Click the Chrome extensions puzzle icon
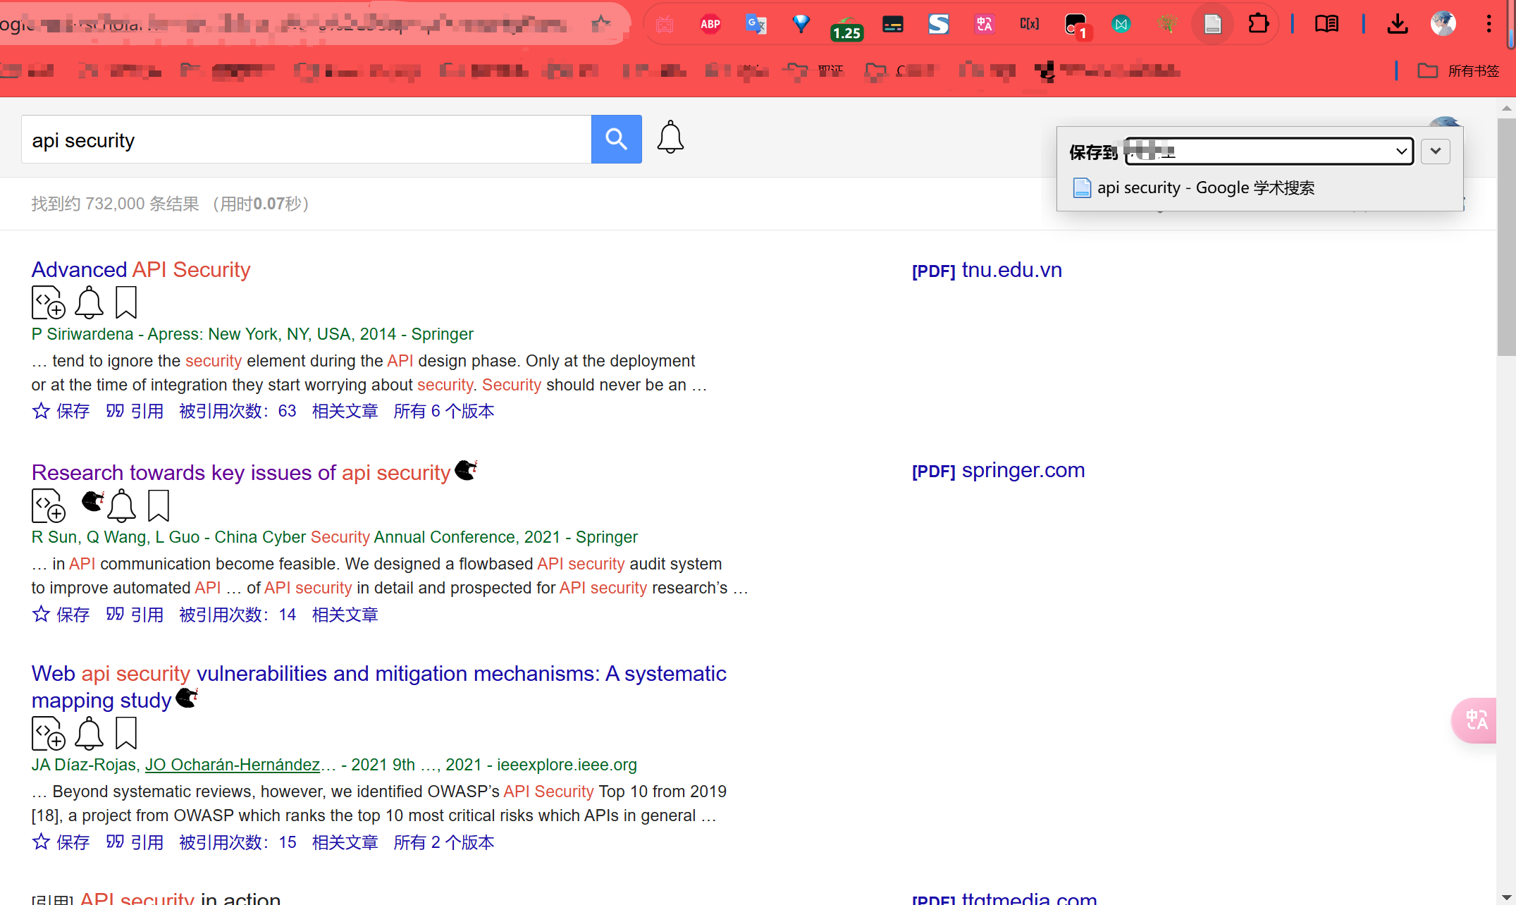Screen dimensions: 1516x905 point(1258,24)
